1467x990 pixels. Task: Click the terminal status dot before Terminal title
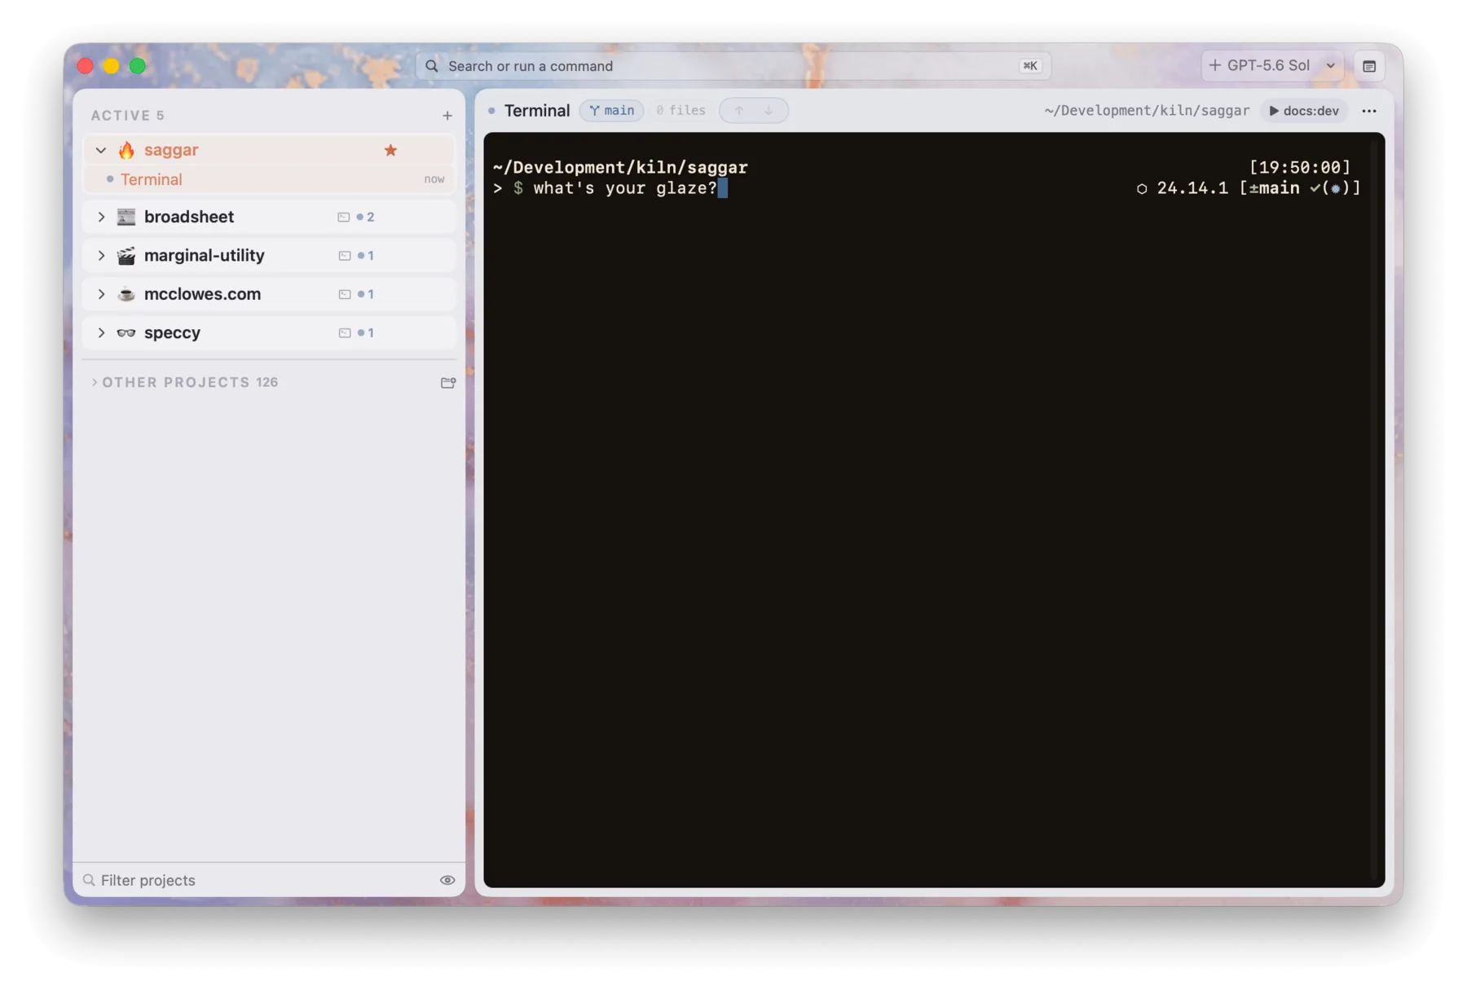click(491, 110)
